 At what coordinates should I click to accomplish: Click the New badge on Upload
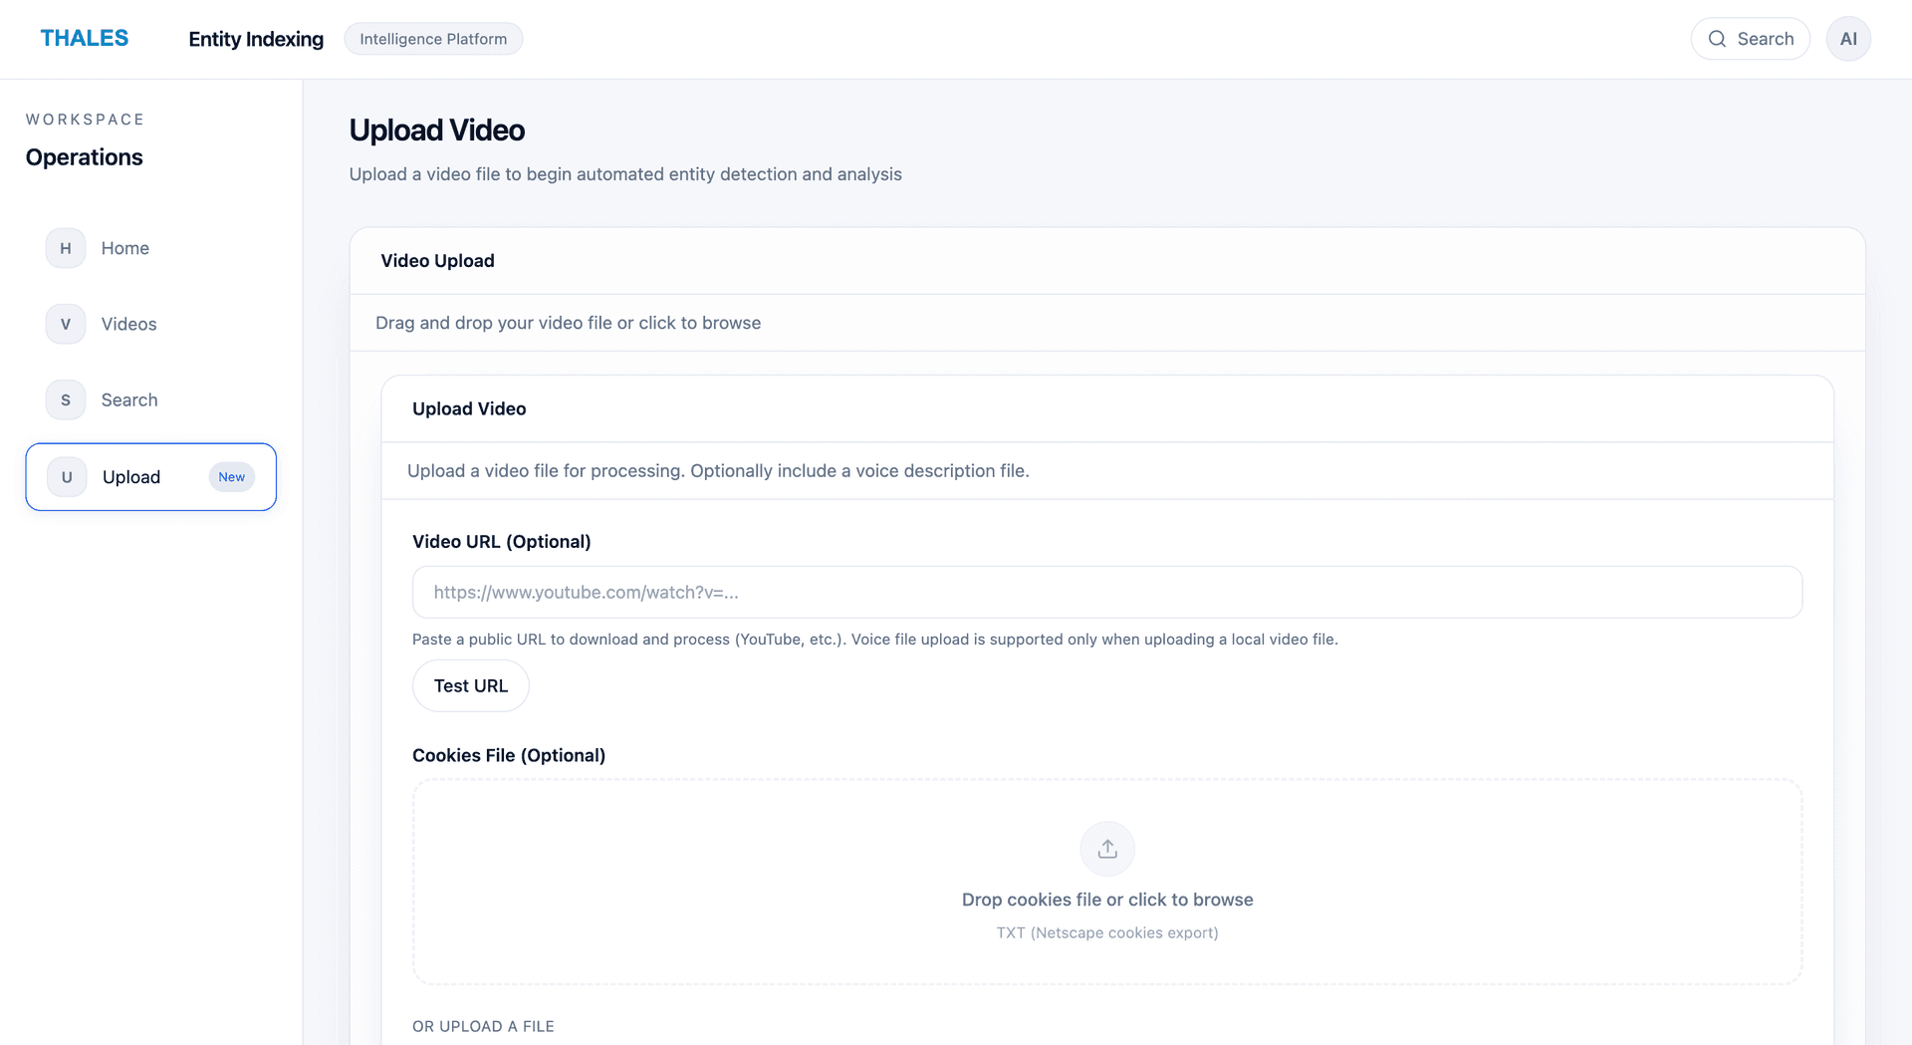click(231, 476)
